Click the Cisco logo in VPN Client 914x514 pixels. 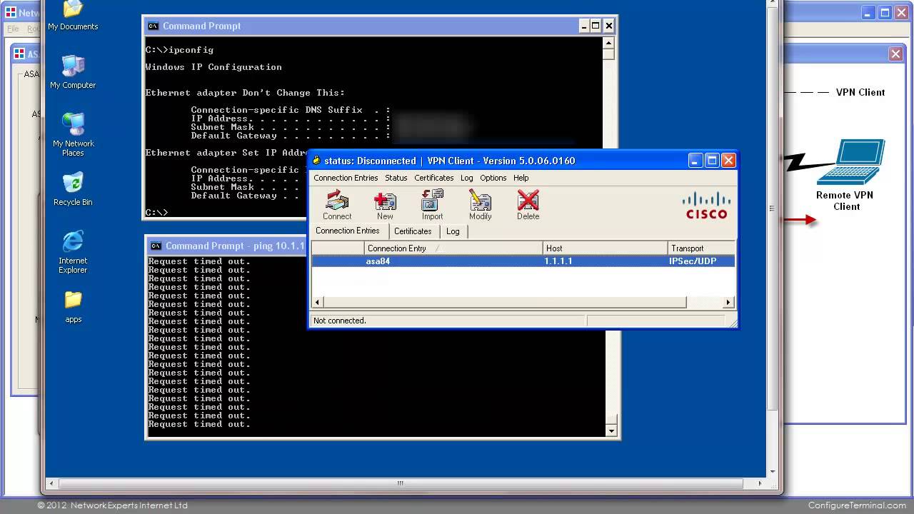click(706, 205)
